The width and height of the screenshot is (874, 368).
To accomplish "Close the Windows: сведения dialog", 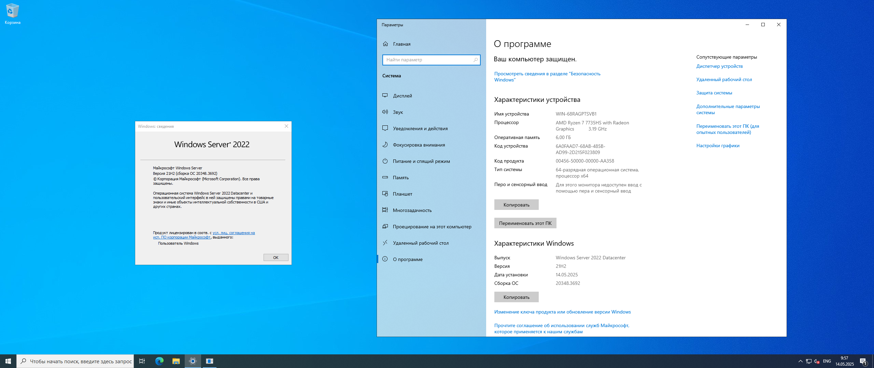I will [286, 126].
